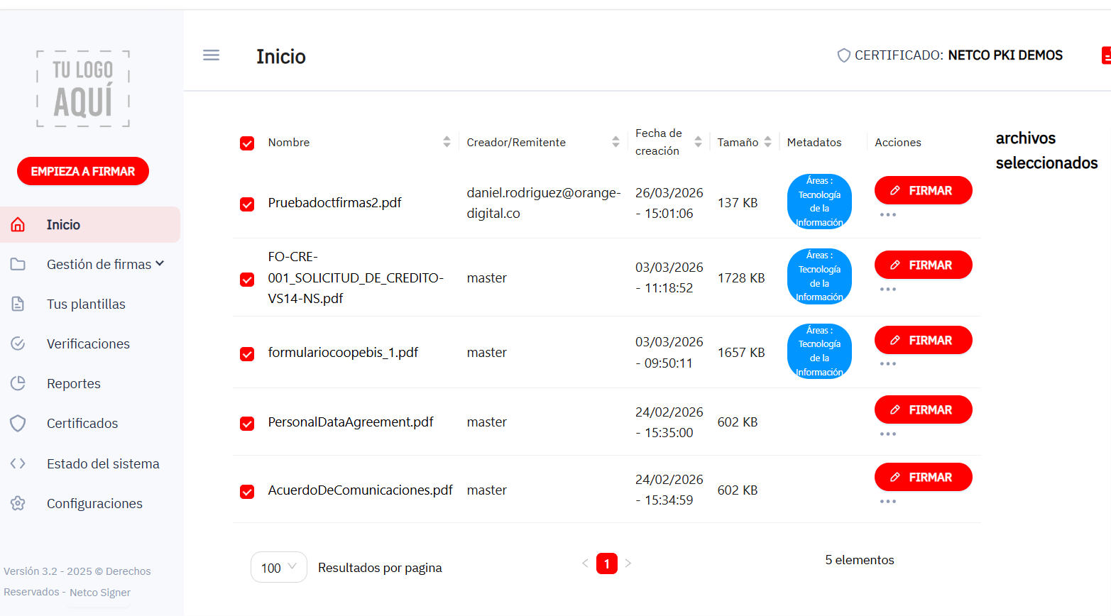The height and width of the screenshot is (616, 1111).
Task: Open Tus plantillas in the sidebar
Action: click(86, 304)
